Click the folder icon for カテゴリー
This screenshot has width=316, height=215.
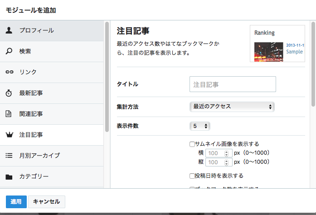point(9,177)
